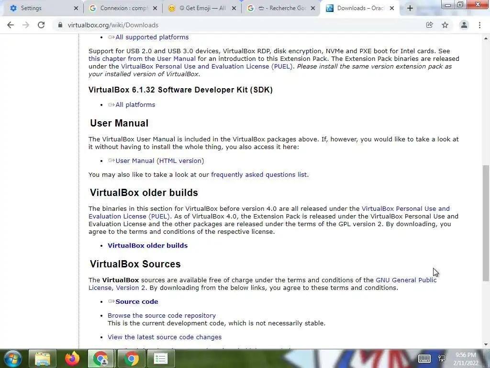Image resolution: width=490 pixels, height=368 pixels.
Task: Open the network tray icon
Action: 442,358
